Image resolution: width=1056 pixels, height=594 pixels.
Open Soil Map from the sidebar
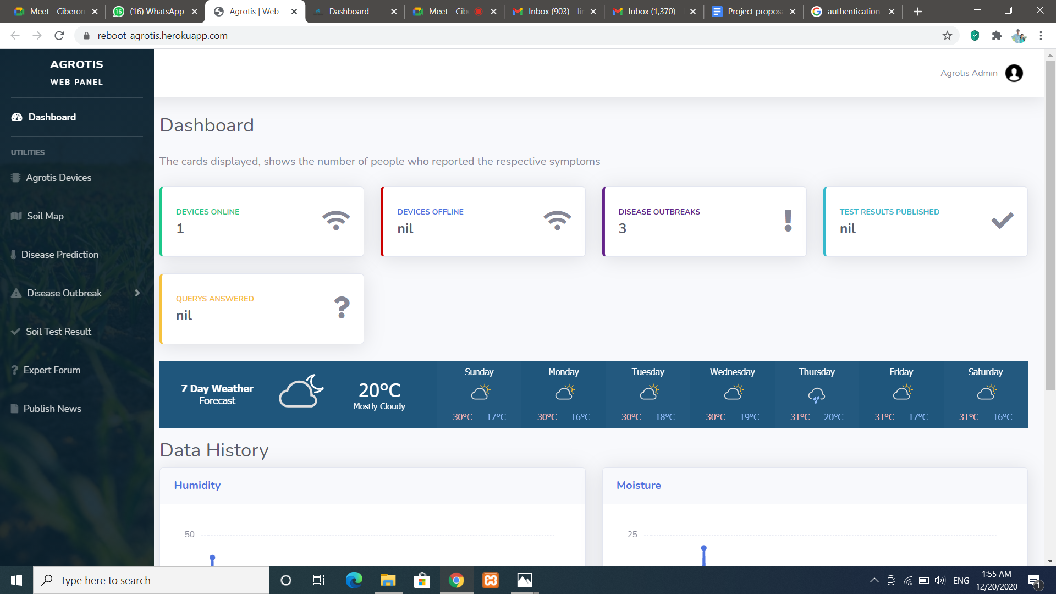coord(45,216)
